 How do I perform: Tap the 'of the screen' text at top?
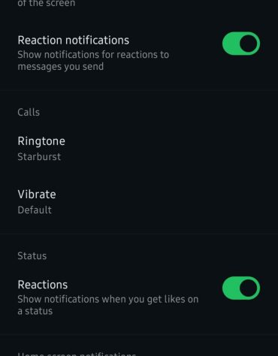click(47, 3)
